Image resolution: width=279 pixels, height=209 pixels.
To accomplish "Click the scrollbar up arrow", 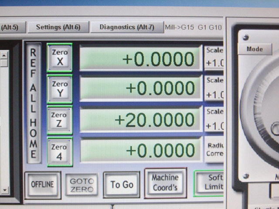I will pos(4,55).
